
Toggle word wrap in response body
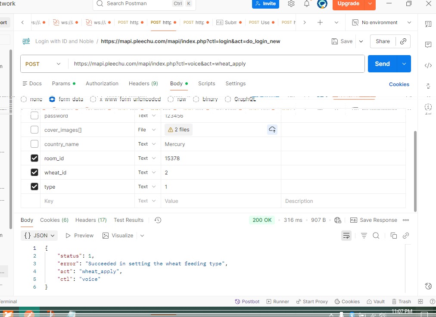click(x=346, y=236)
